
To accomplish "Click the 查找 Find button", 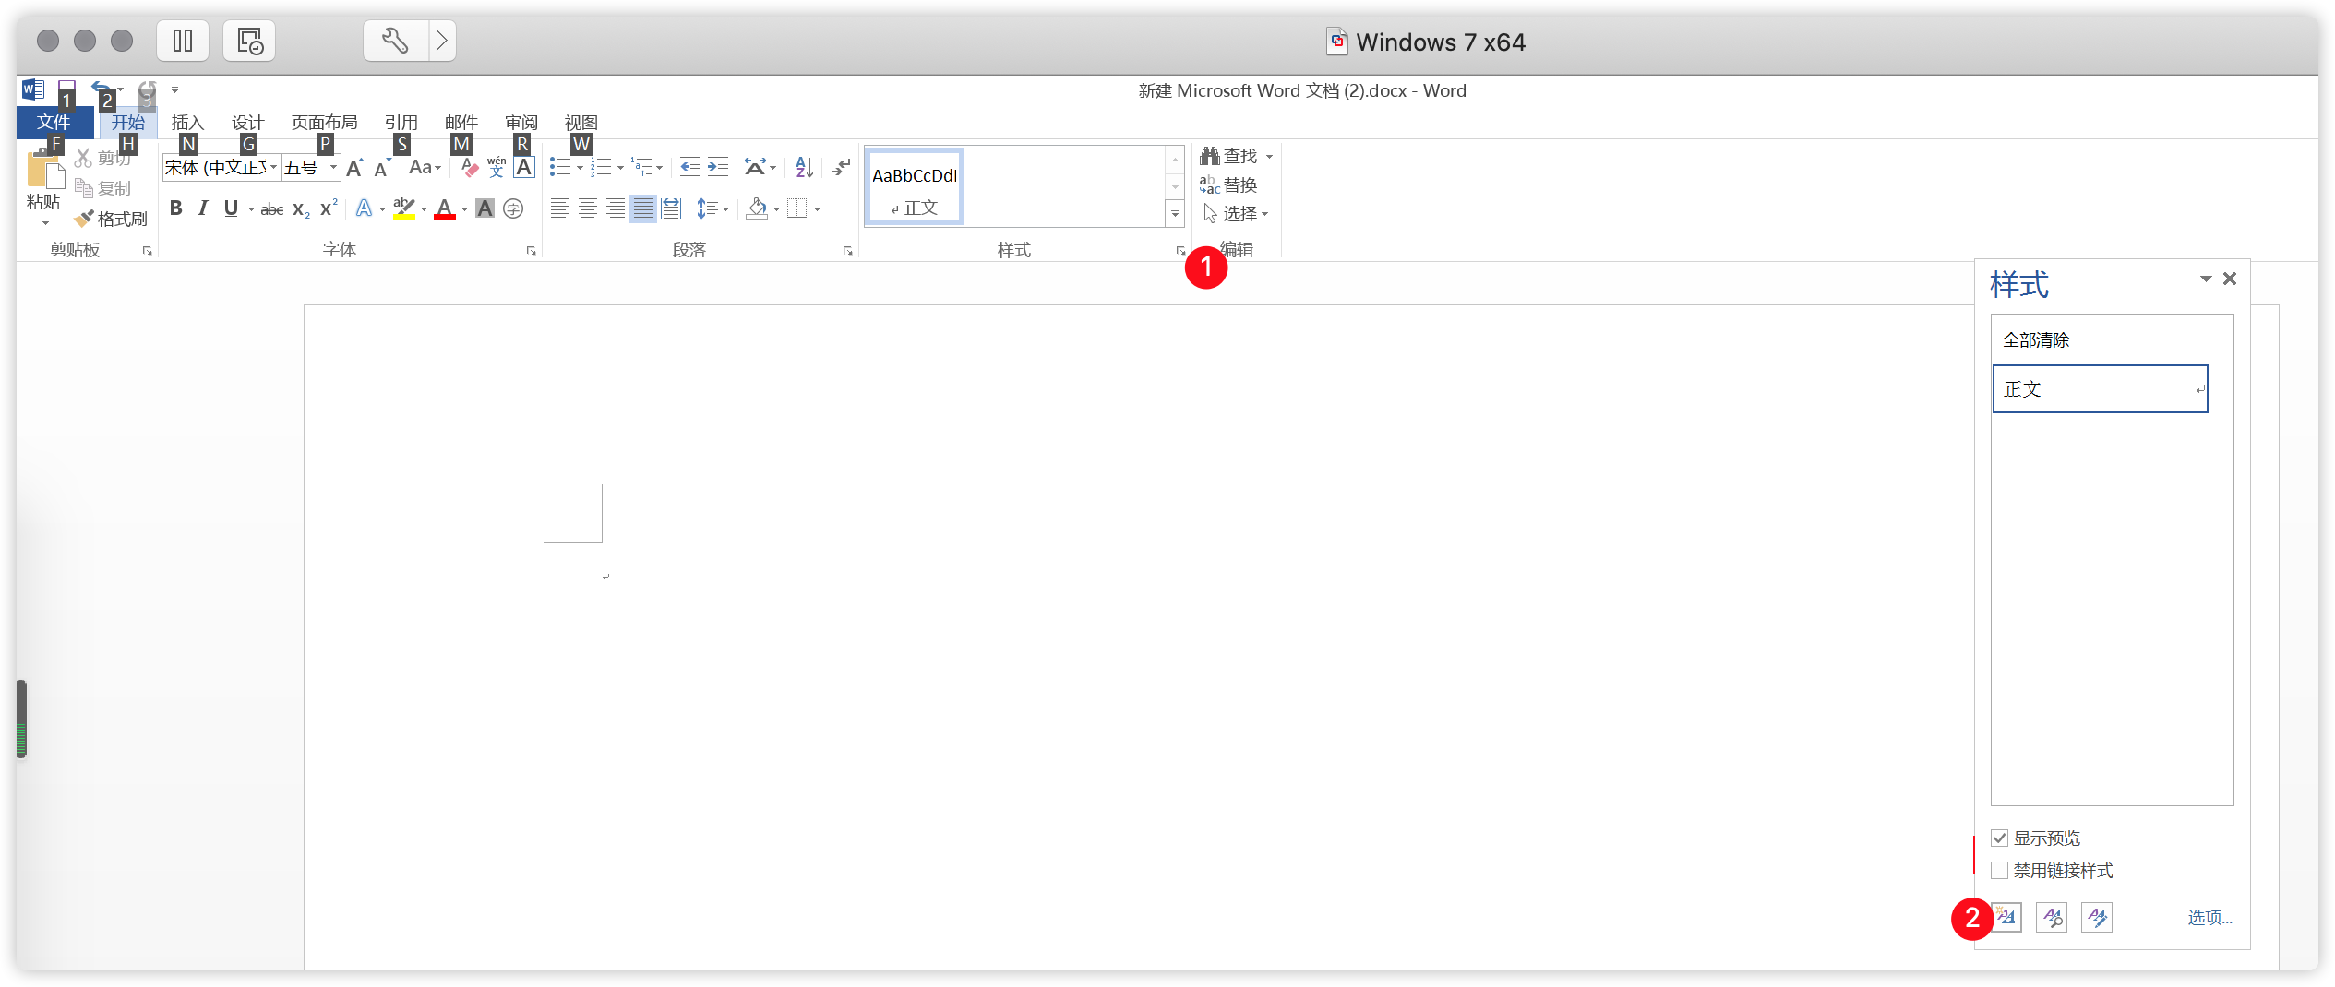I will coord(1237,156).
